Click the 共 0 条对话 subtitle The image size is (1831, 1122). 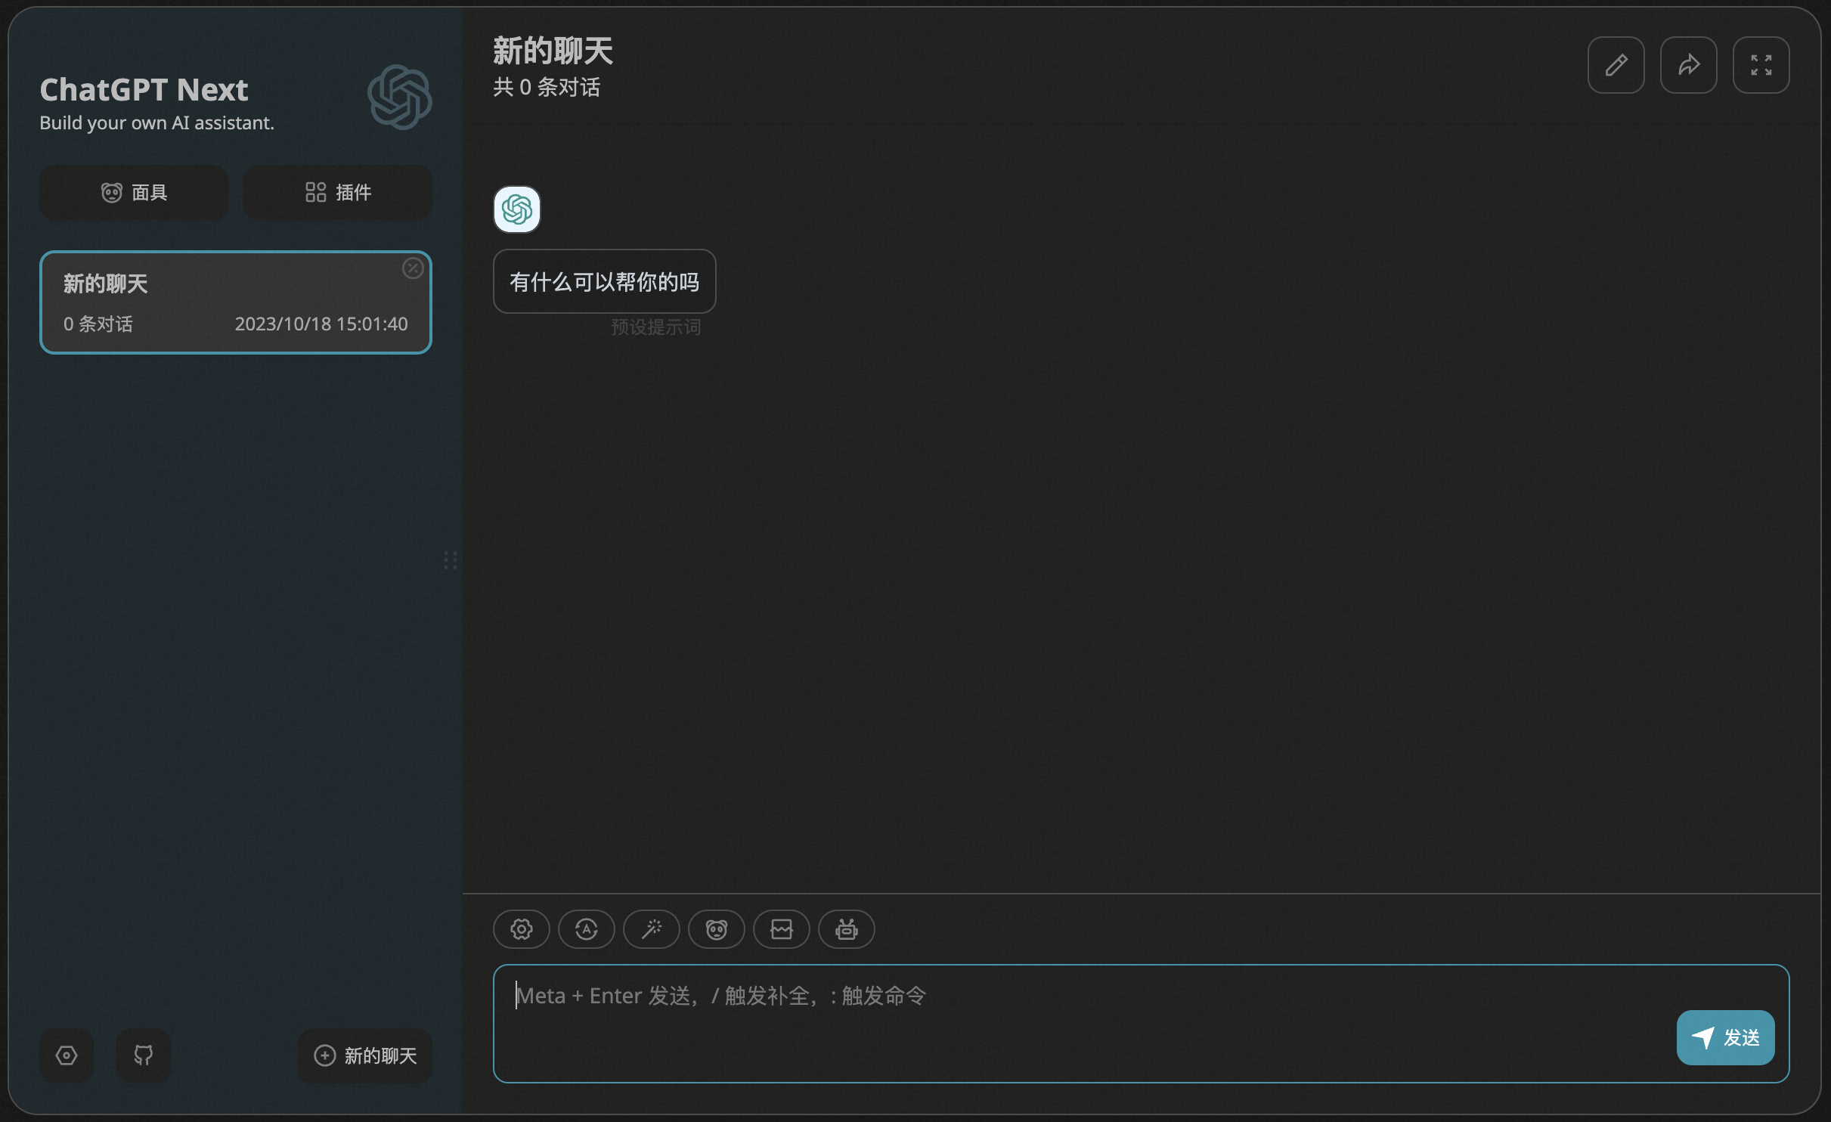click(547, 88)
